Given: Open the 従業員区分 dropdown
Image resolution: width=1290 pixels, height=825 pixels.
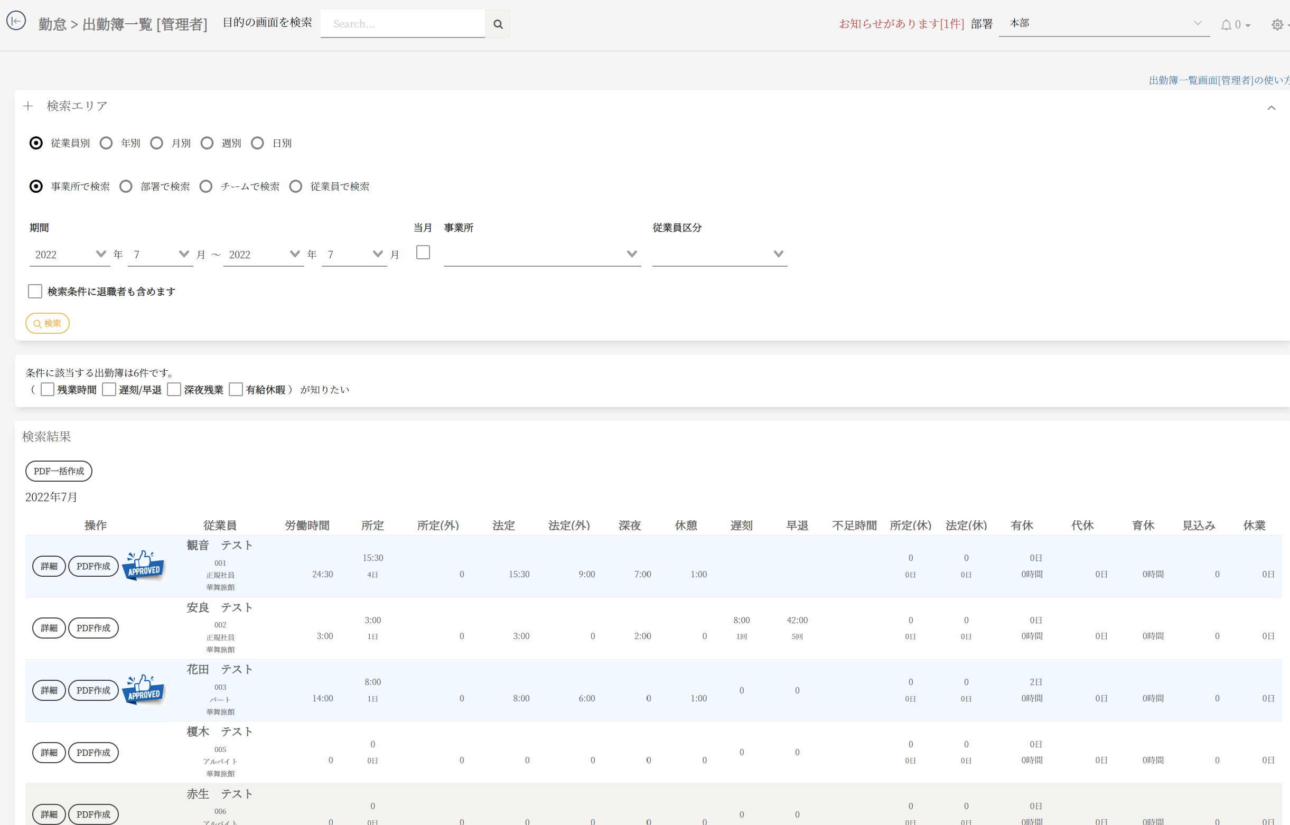Looking at the screenshot, I should pyautogui.click(x=719, y=254).
